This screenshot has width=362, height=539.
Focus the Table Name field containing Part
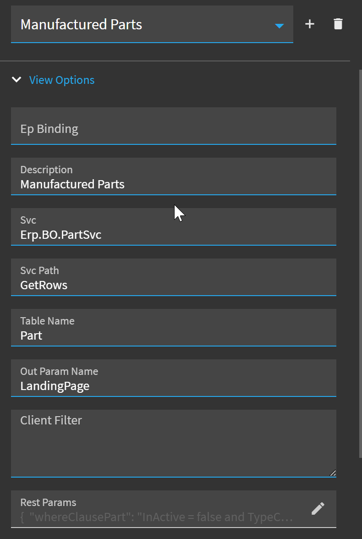coord(174,328)
